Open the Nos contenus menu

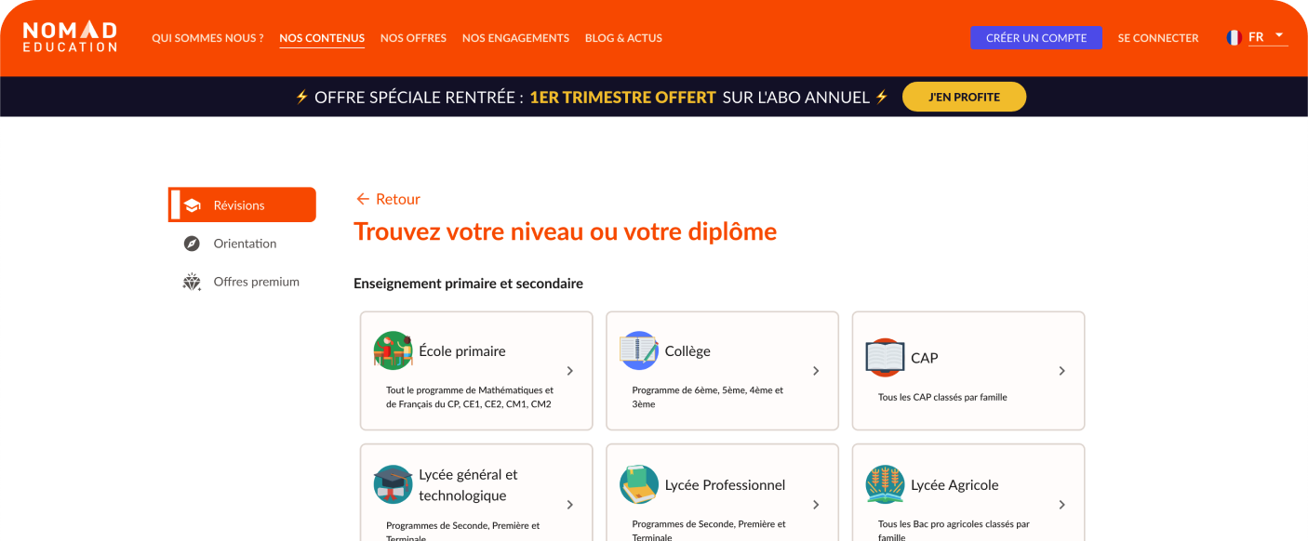322,38
